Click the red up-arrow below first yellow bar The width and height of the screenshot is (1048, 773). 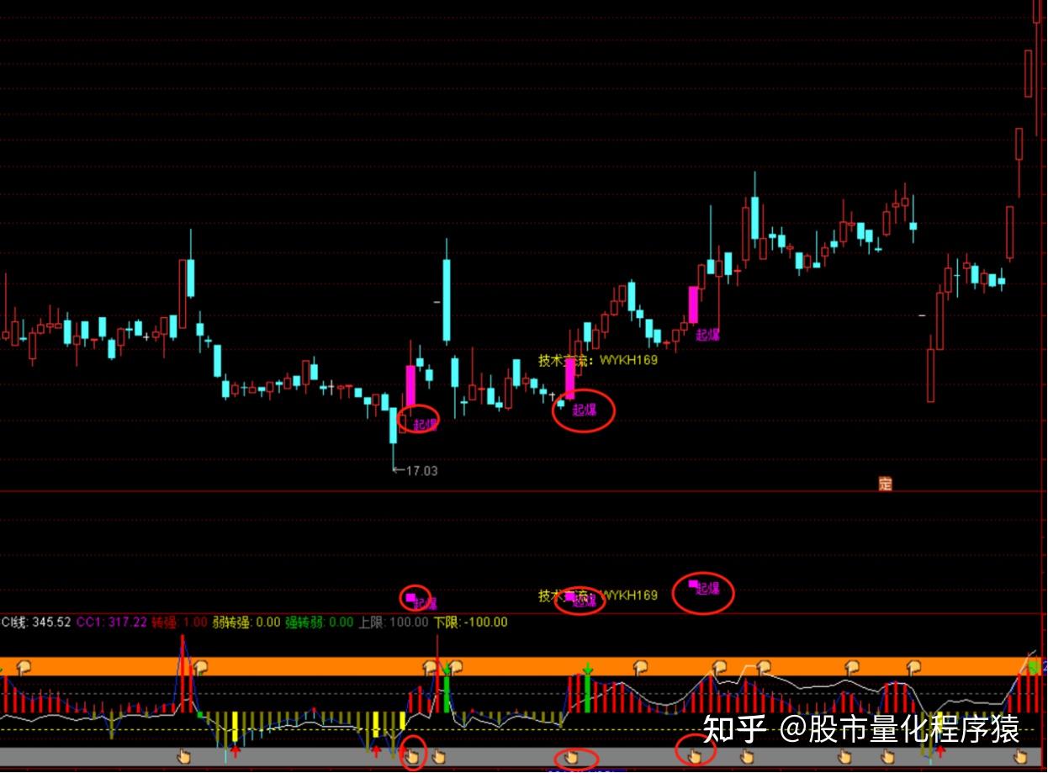click(236, 749)
